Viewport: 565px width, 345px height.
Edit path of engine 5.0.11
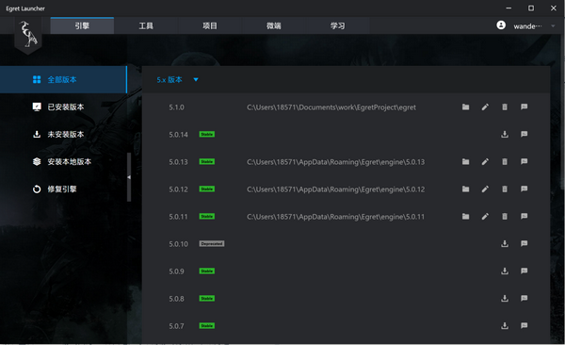pyautogui.click(x=485, y=217)
